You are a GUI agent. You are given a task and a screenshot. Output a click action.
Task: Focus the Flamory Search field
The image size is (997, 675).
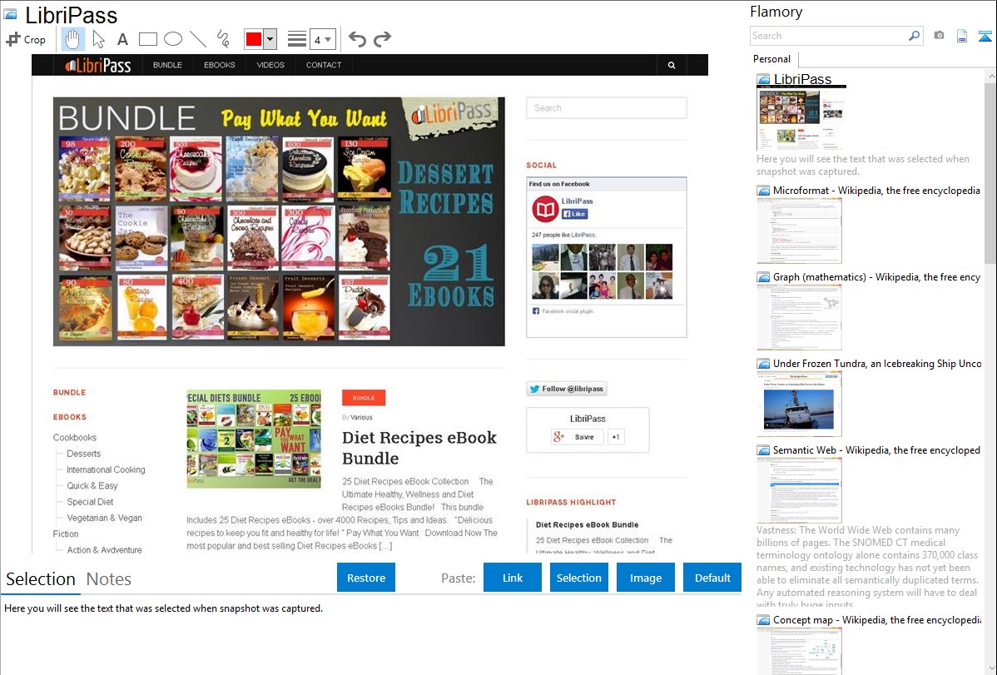tap(829, 36)
